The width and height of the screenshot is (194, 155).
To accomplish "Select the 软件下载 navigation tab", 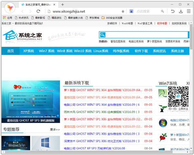I will (x=141, y=51).
